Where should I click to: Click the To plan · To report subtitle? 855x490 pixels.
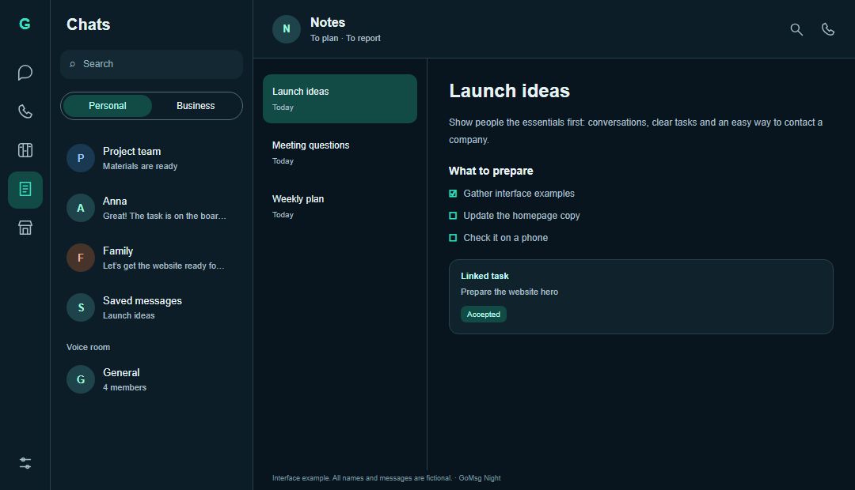pos(345,38)
